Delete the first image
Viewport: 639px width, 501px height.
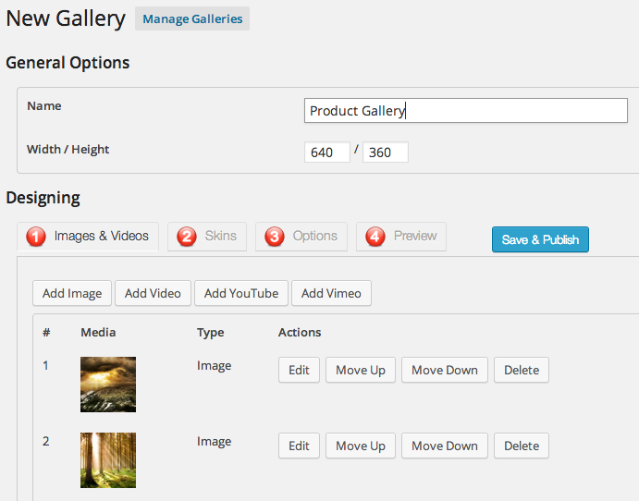[522, 370]
